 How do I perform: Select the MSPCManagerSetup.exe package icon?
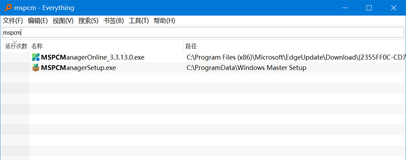click(36, 68)
